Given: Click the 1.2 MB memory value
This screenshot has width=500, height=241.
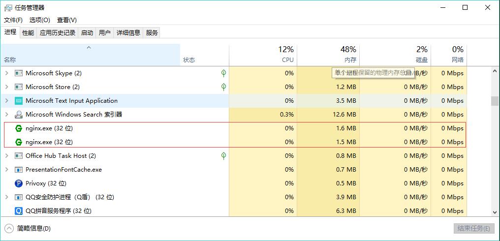Looking at the screenshot, I should [x=346, y=87].
